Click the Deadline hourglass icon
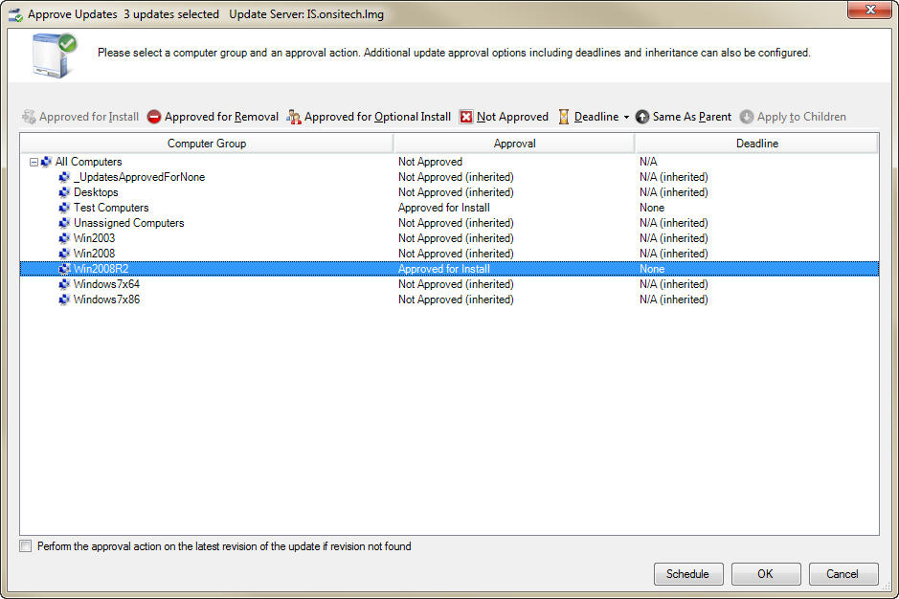Image resolution: width=899 pixels, height=599 pixels. (x=564, y=117)
